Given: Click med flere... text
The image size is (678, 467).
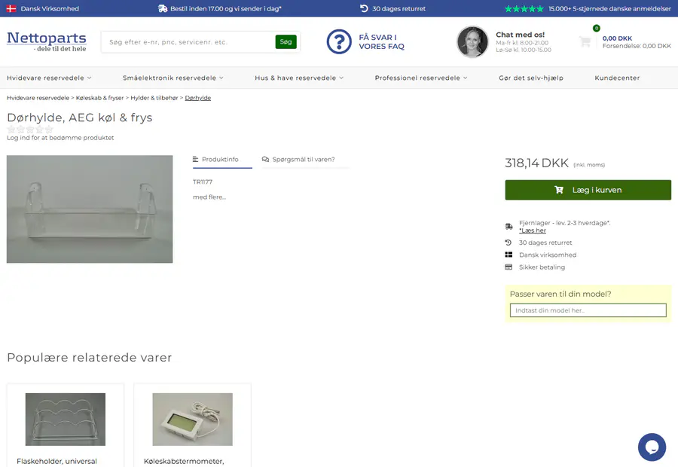Looking at the screenshot, I should coord(209,197).
